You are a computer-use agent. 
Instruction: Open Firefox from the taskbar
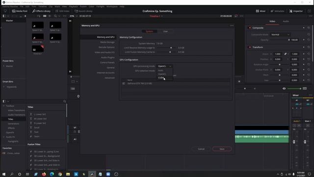click(x=44, y=174)
